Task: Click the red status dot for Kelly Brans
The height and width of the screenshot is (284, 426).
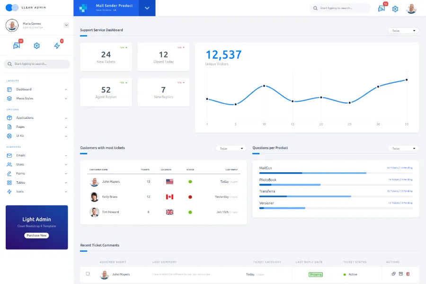Action: click(190, 197)
